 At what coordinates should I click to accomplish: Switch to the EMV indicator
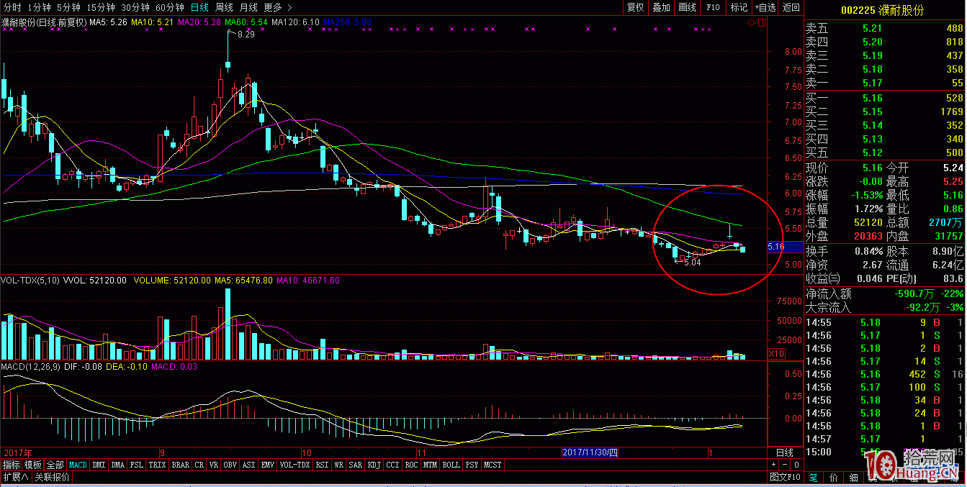268,465
